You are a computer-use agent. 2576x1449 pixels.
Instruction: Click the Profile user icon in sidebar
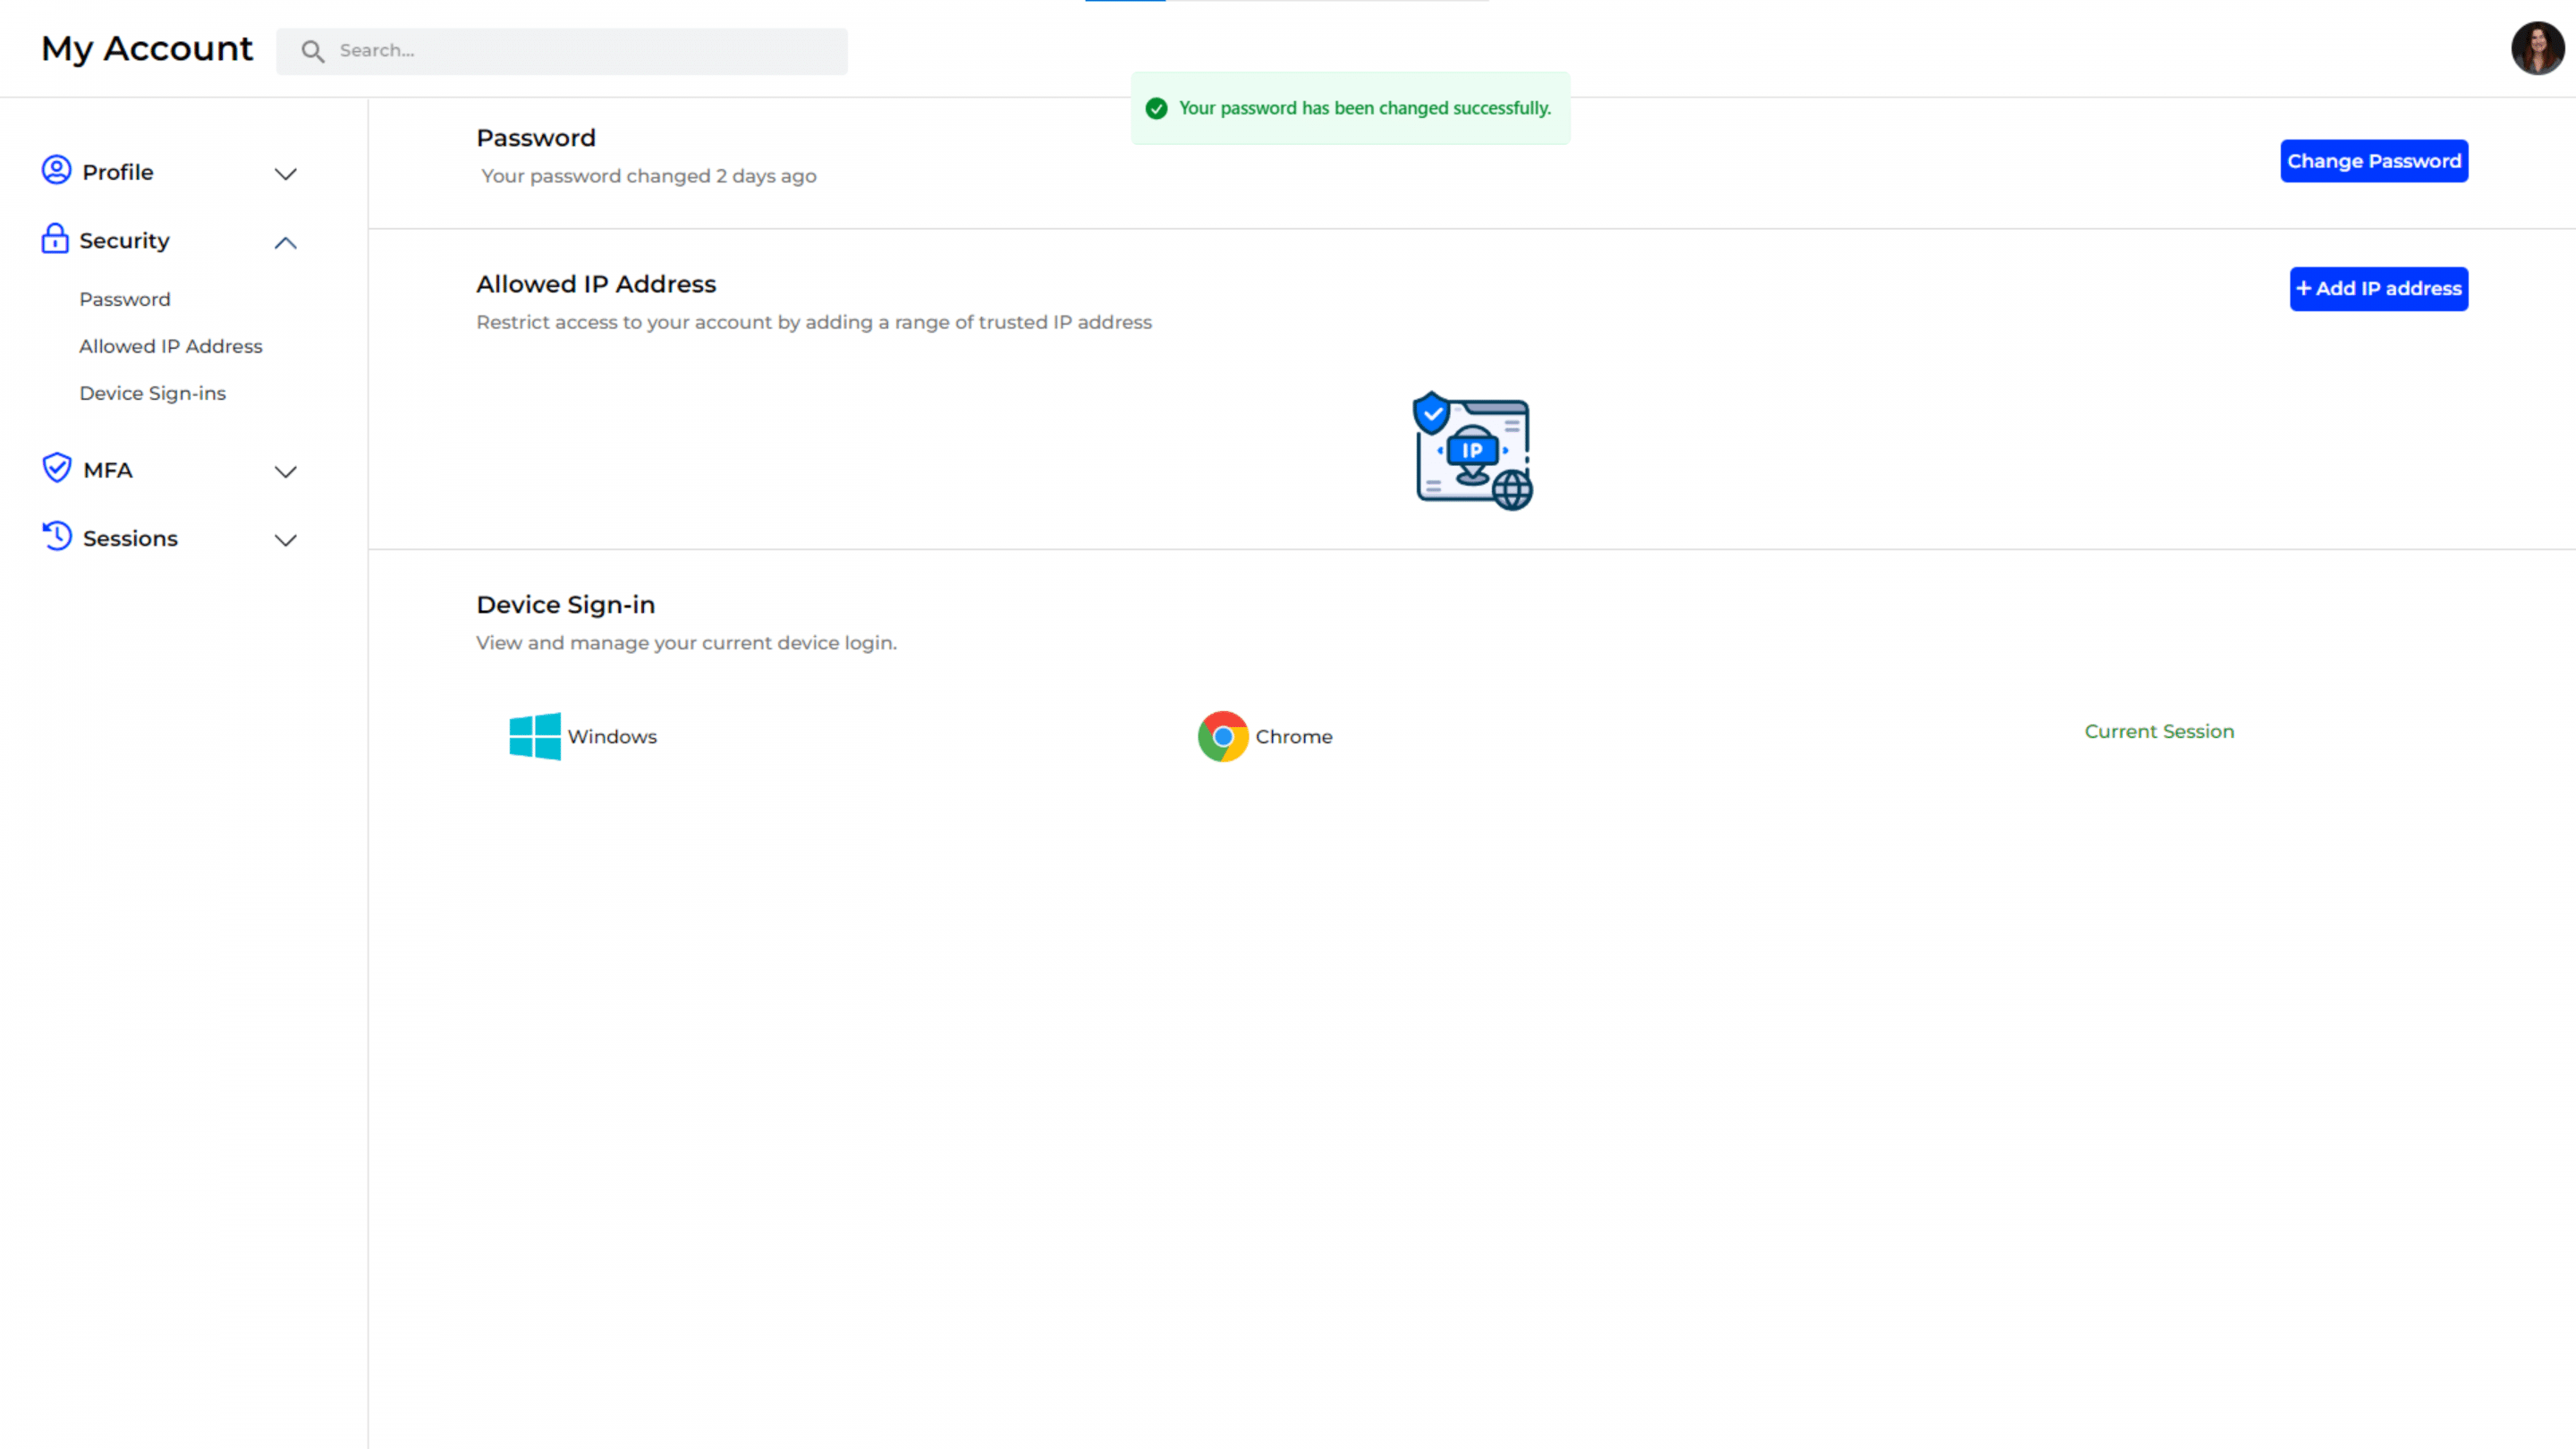[x=56, y=170]
